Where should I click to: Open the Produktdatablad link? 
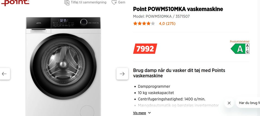point(239,42)
